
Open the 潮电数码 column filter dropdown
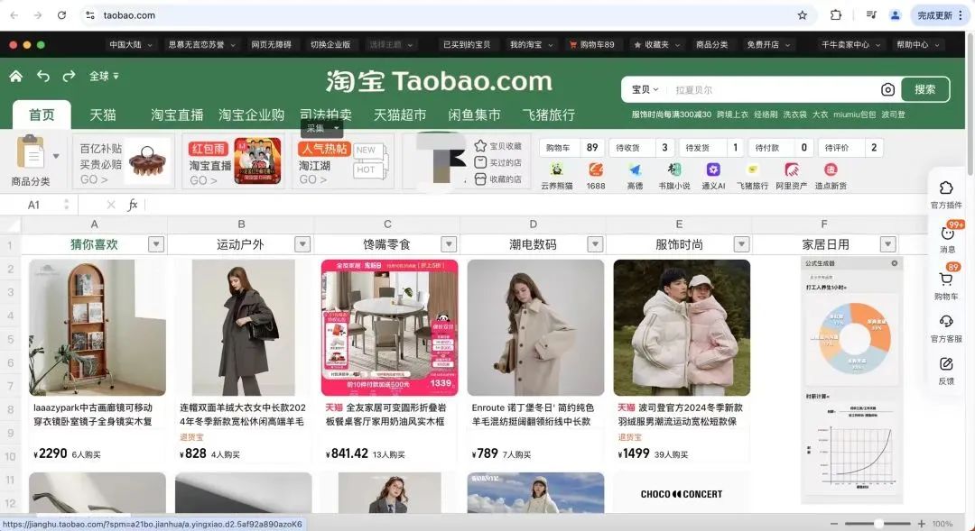click(595, 244)
